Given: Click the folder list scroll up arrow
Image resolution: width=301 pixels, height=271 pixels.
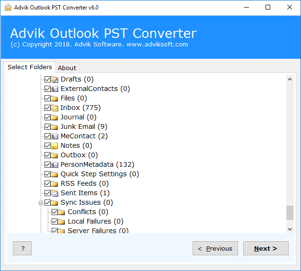Looking at the screenshot, I should tap(290, 79).
